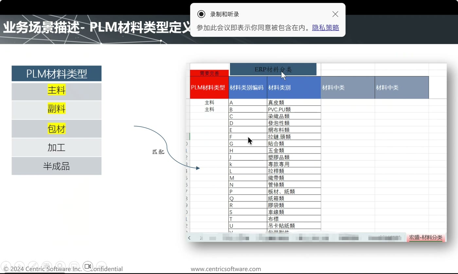Screen dimensions: 458x274
Task: Dismiss the 录制和听录 notification
Action: 335,14
